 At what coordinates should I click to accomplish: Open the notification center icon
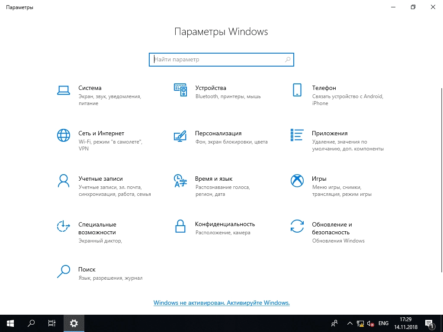(x=429, y=323)
